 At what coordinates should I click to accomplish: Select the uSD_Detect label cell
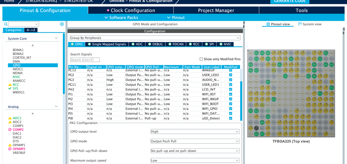[211, 118]
